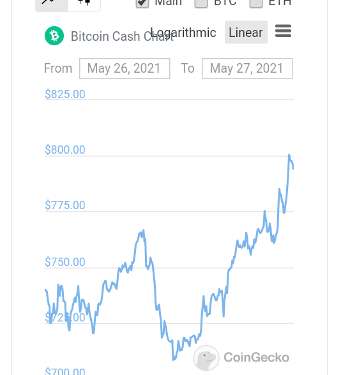Open the chart hamburger menu
This screenshot has height=375, width=341.
tap(283, 31)
